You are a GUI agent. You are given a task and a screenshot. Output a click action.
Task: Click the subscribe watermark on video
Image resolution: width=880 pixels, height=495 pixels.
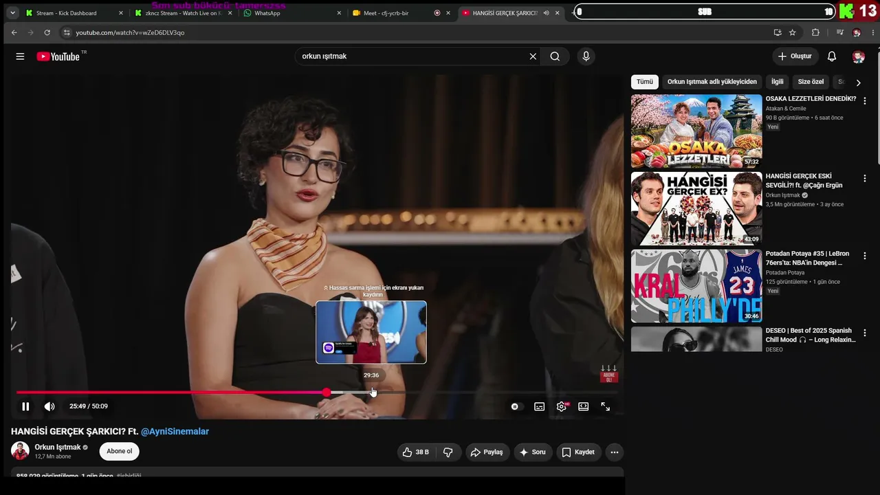(x=608, y=374)
